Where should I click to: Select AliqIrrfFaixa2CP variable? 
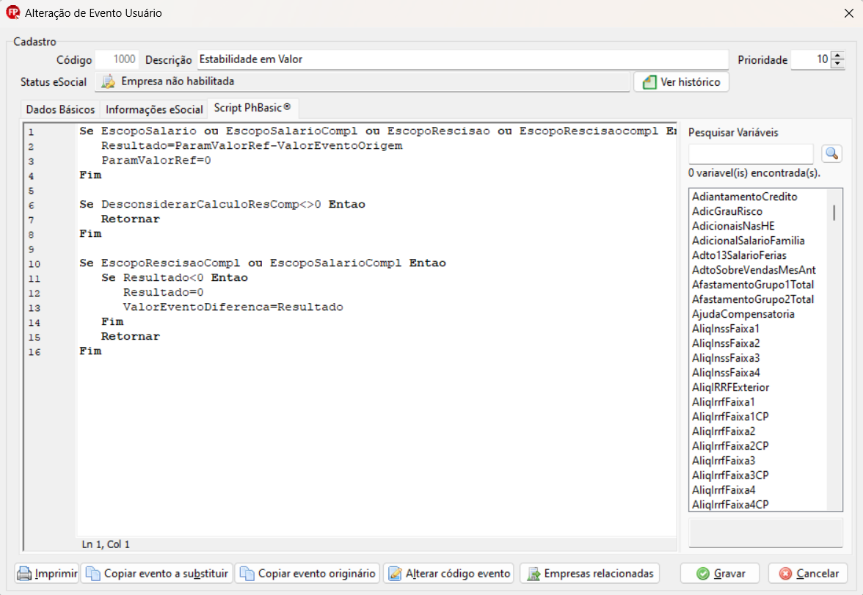729,446
